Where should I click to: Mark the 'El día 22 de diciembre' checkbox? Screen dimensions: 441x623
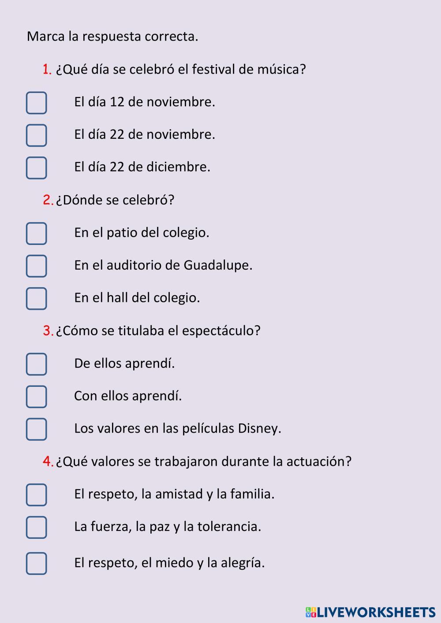coord(36,168)
